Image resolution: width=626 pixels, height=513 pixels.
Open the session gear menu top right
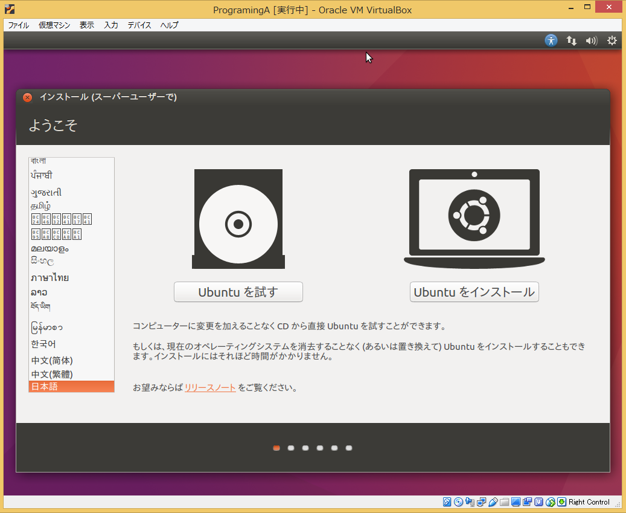pos(612,40)
